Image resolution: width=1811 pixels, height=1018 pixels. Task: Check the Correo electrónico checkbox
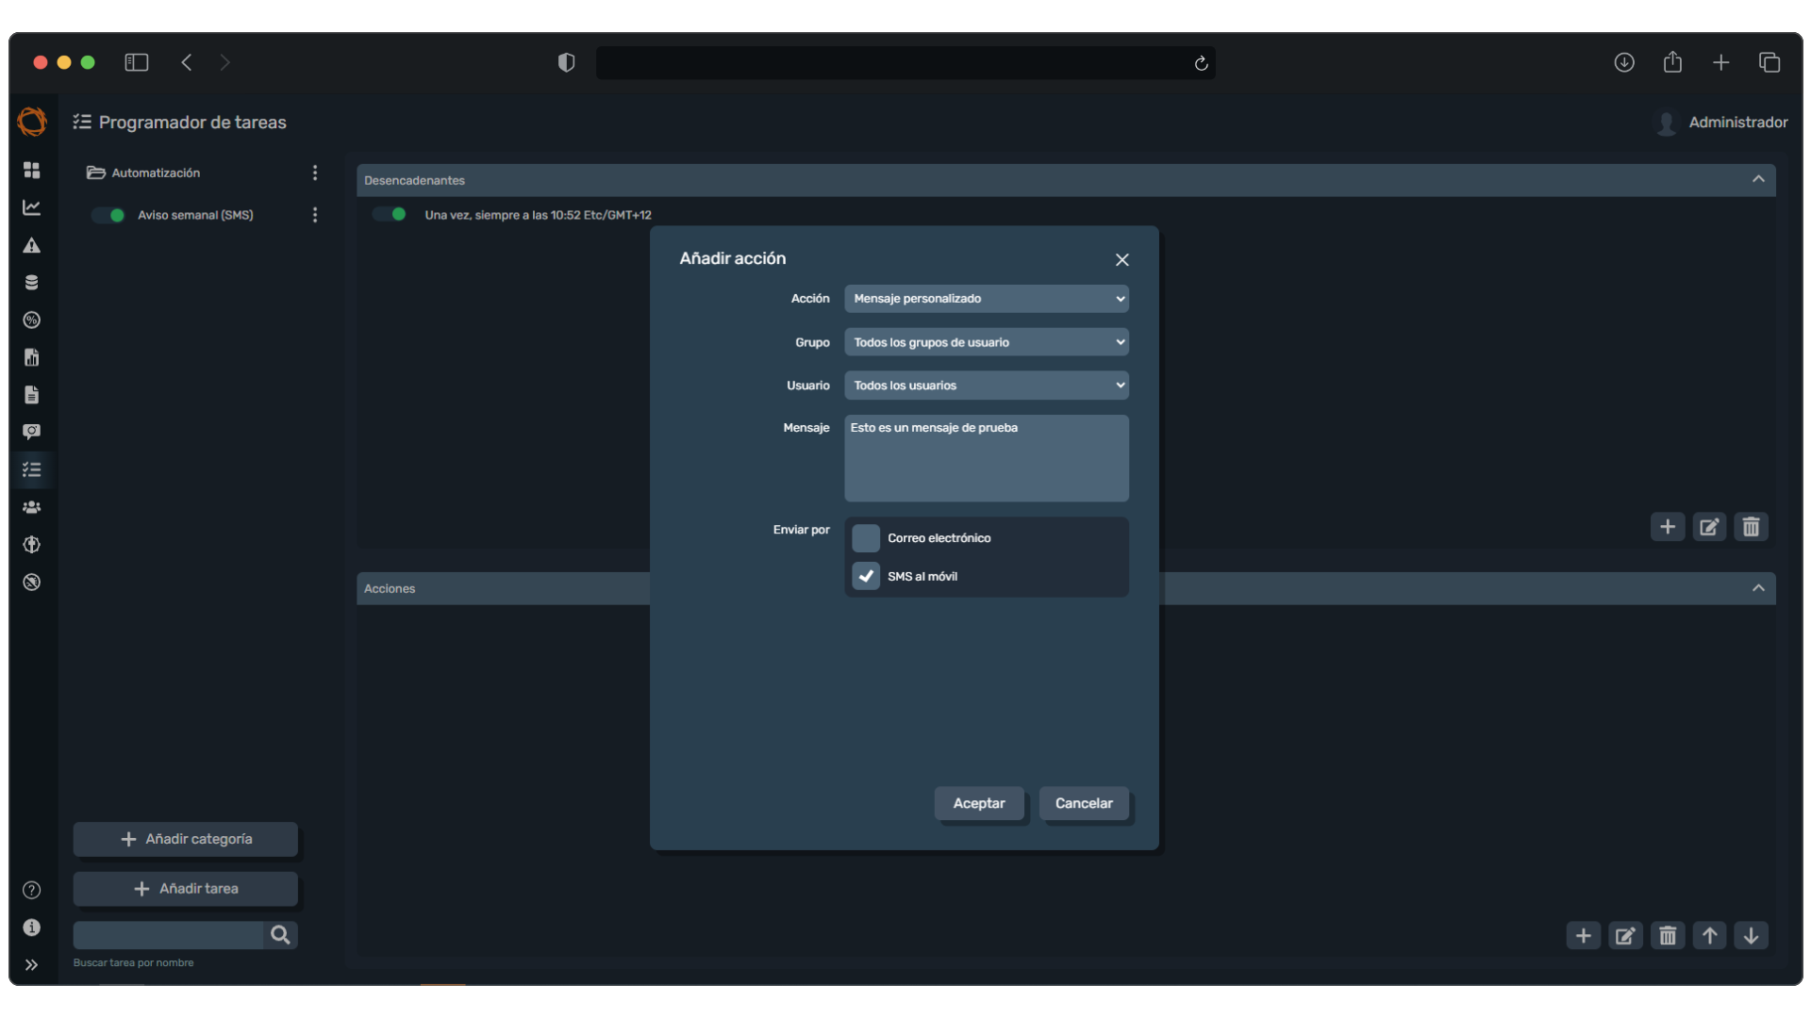pos(865,538)
